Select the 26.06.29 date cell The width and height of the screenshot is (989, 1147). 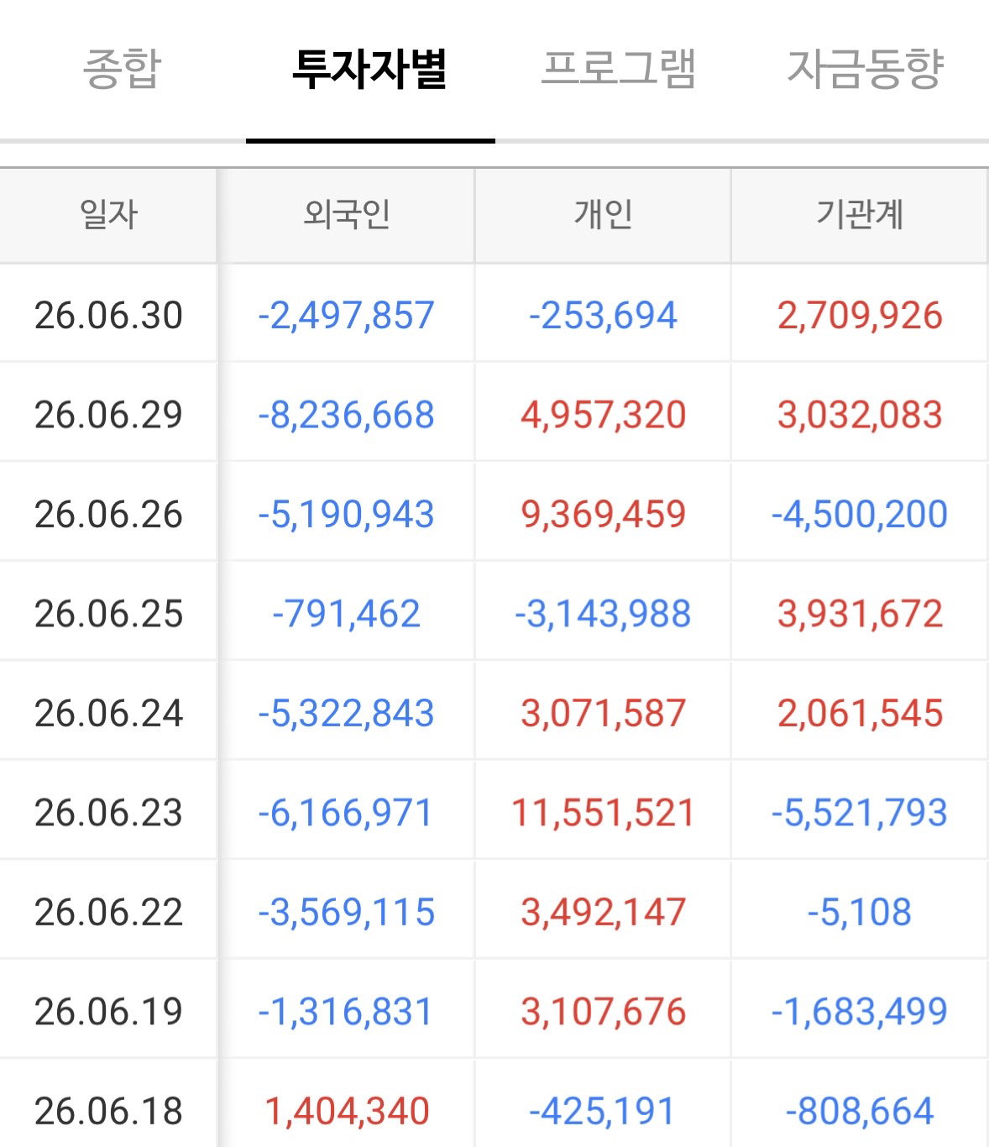[x=108, y=415]
